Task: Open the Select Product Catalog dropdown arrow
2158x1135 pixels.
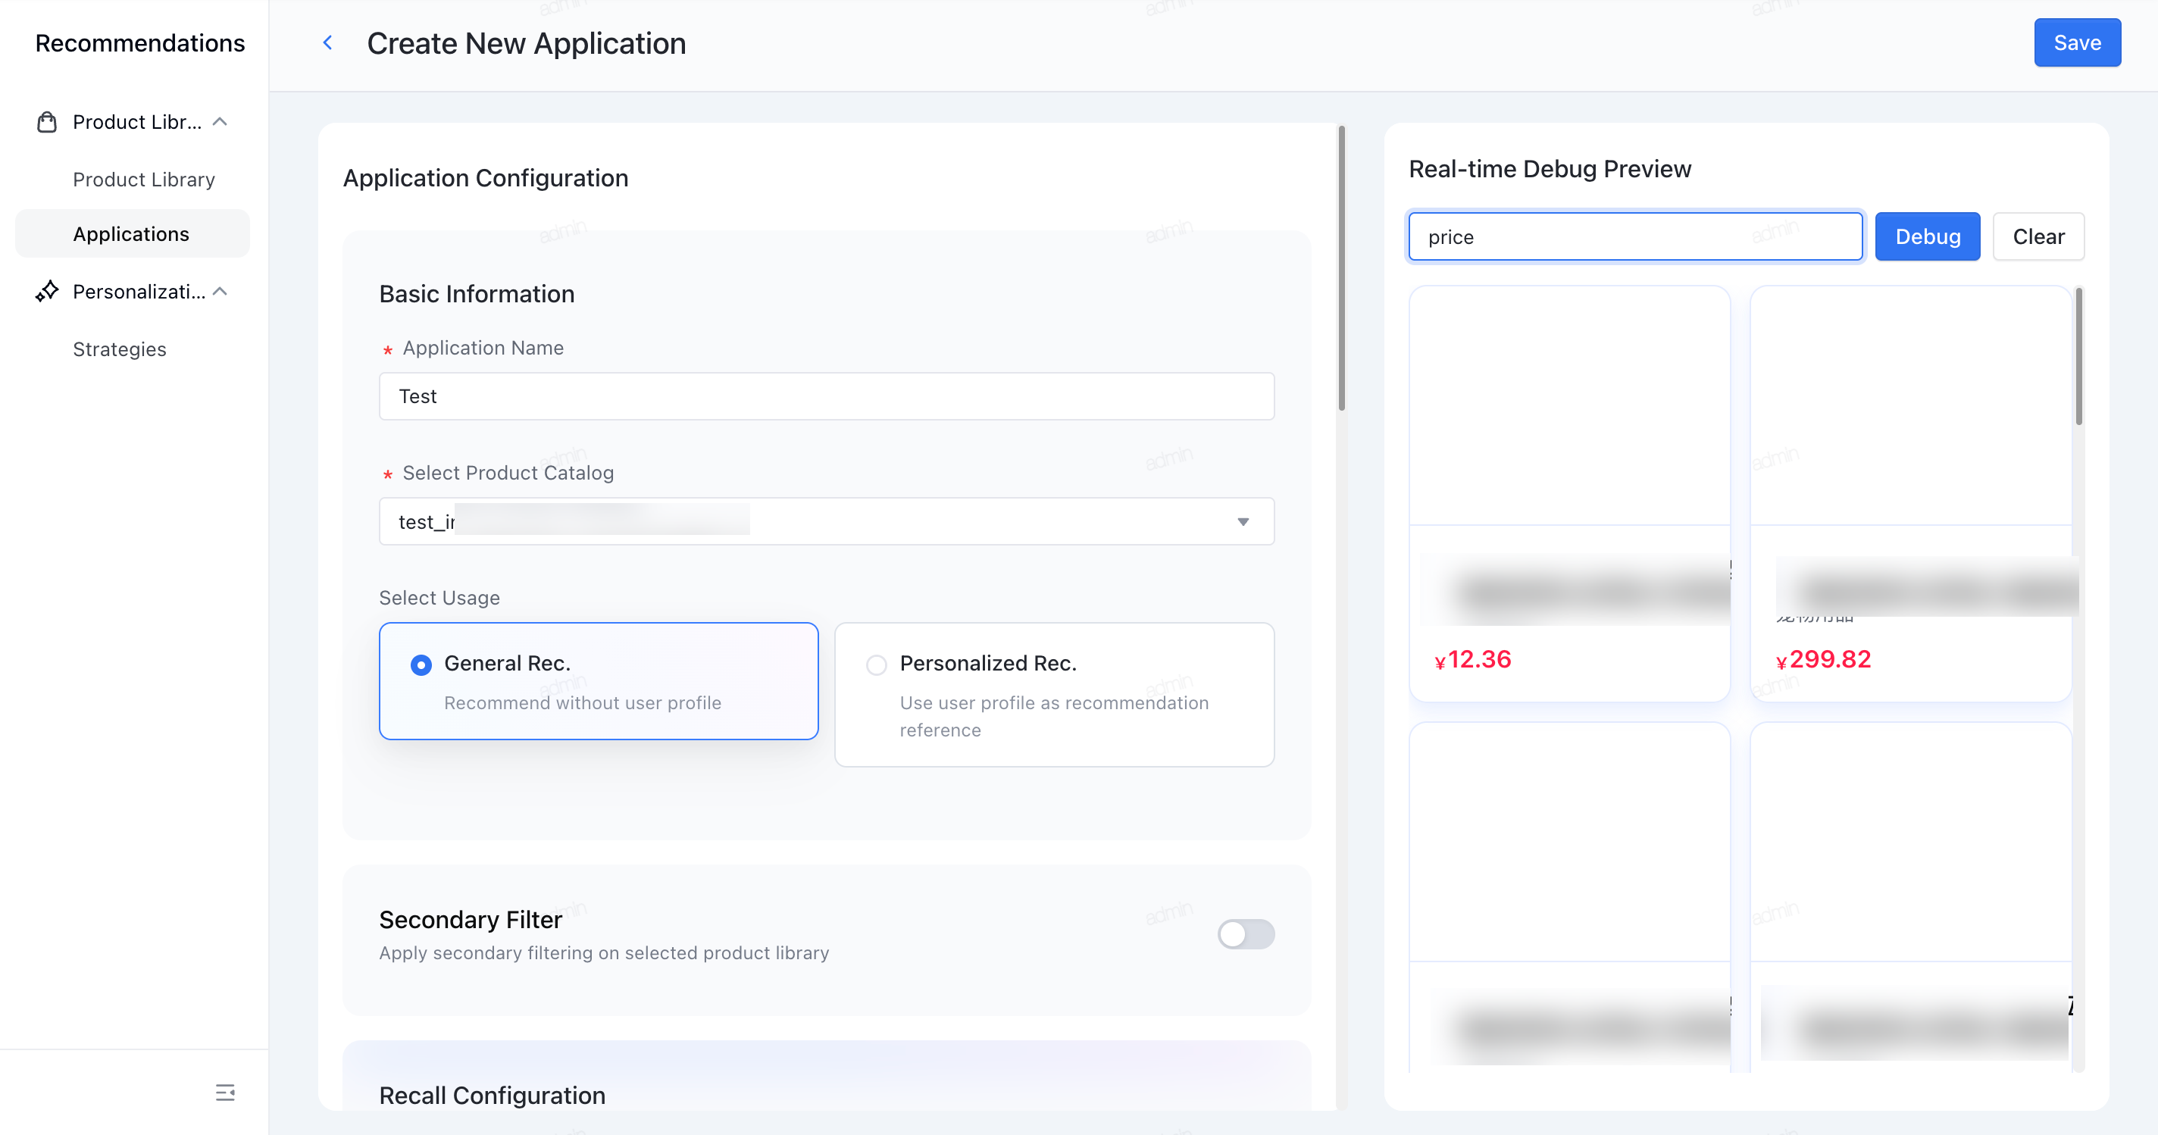Action: coord(1243,522)
